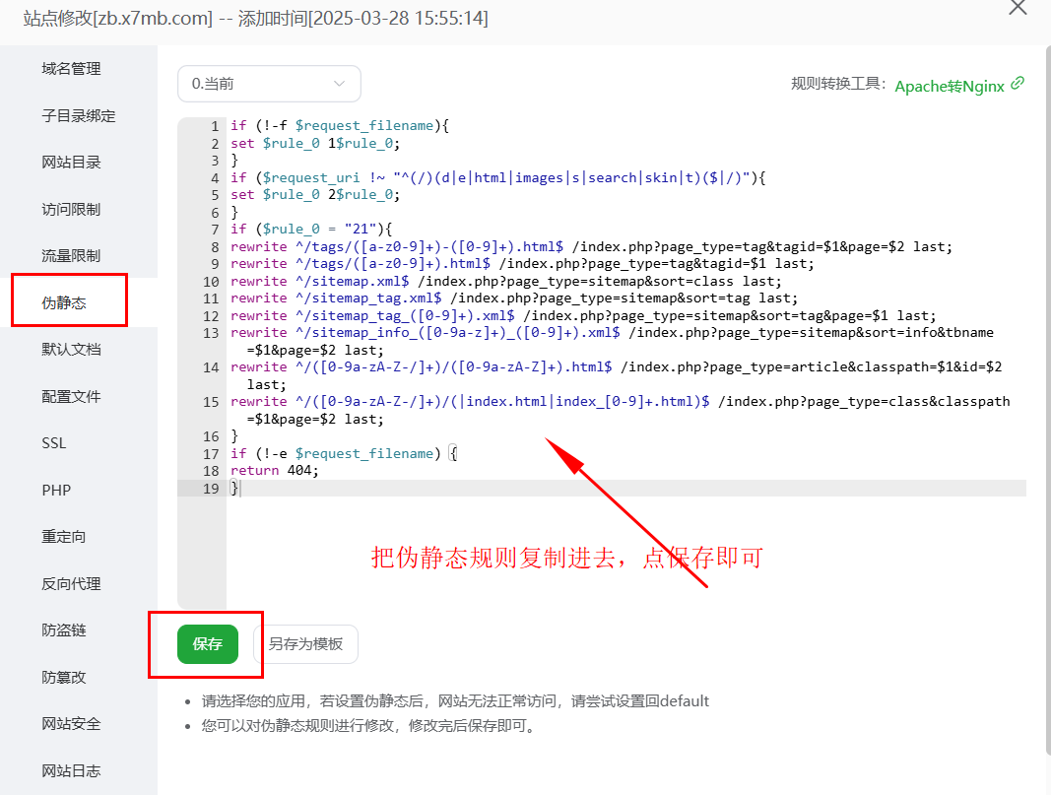Click the external link icon beside Apache转Nginx
Image resolution: width=1051 pixels, height=795 pixels.
[x=1018, y=84]
